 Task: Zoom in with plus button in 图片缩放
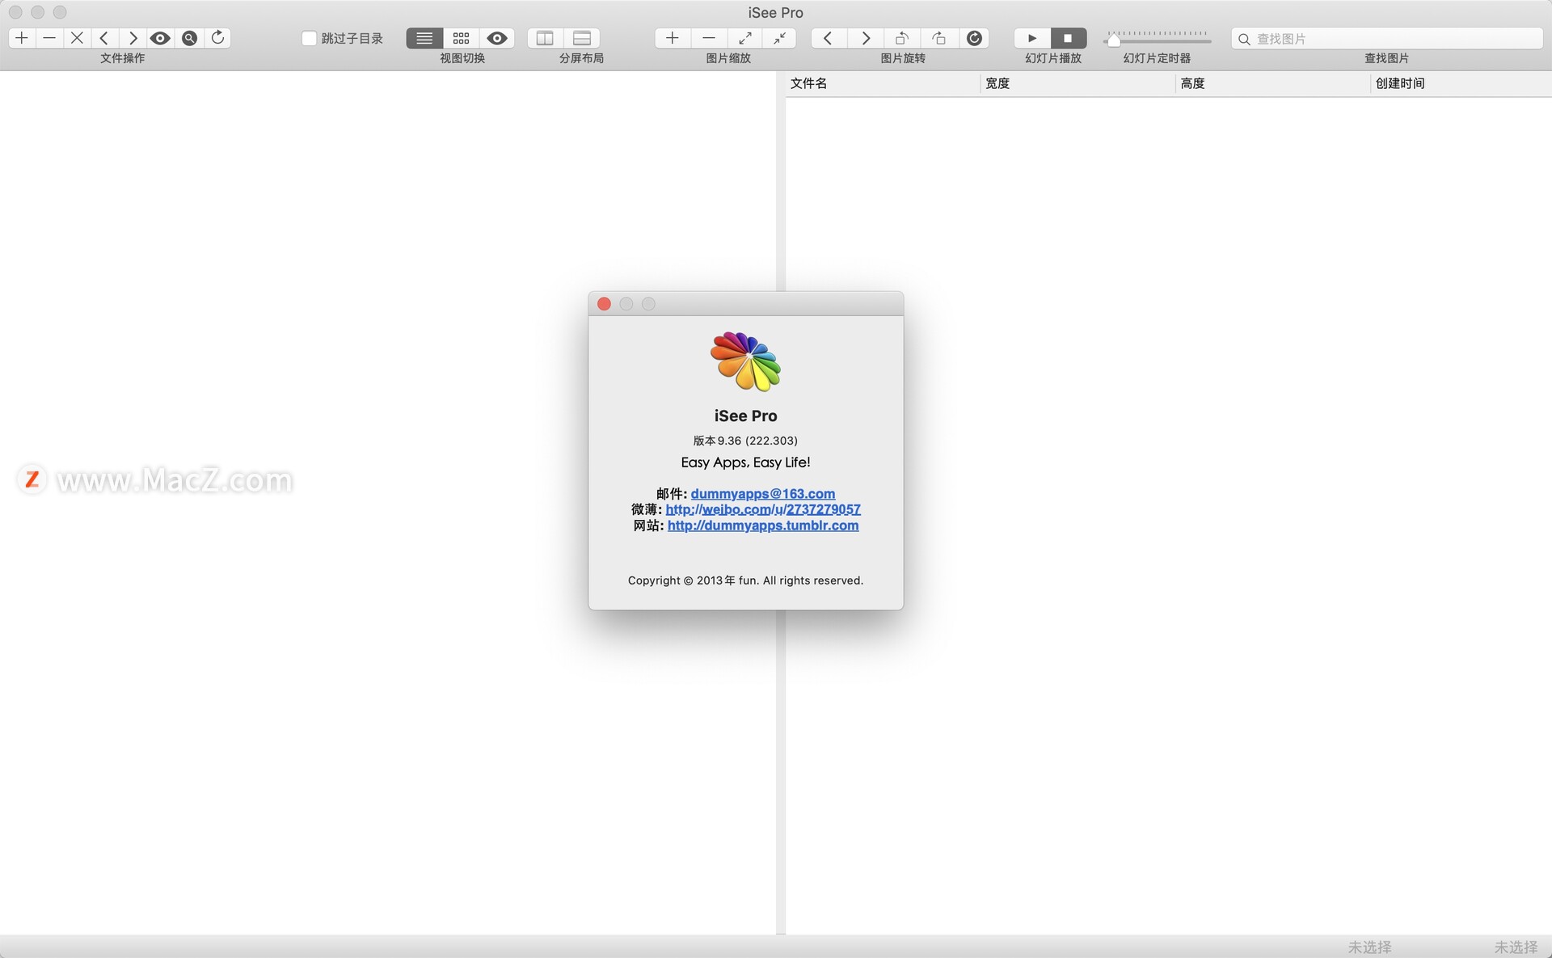pyautogui.click(x=673, y=38)
